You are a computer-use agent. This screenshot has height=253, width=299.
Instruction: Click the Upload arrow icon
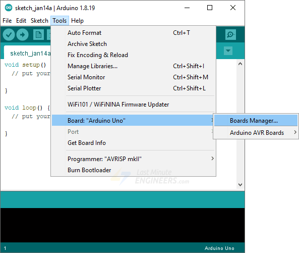22,34
